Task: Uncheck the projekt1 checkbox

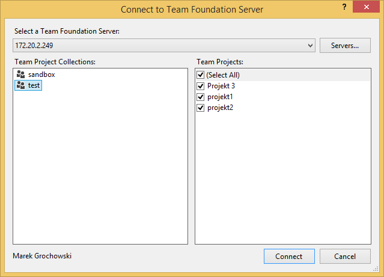Action: 201,97
